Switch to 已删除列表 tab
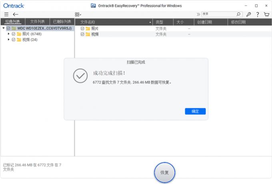This screenshot has height=184, width=272. pyautogui.click(x=62, y=22)
